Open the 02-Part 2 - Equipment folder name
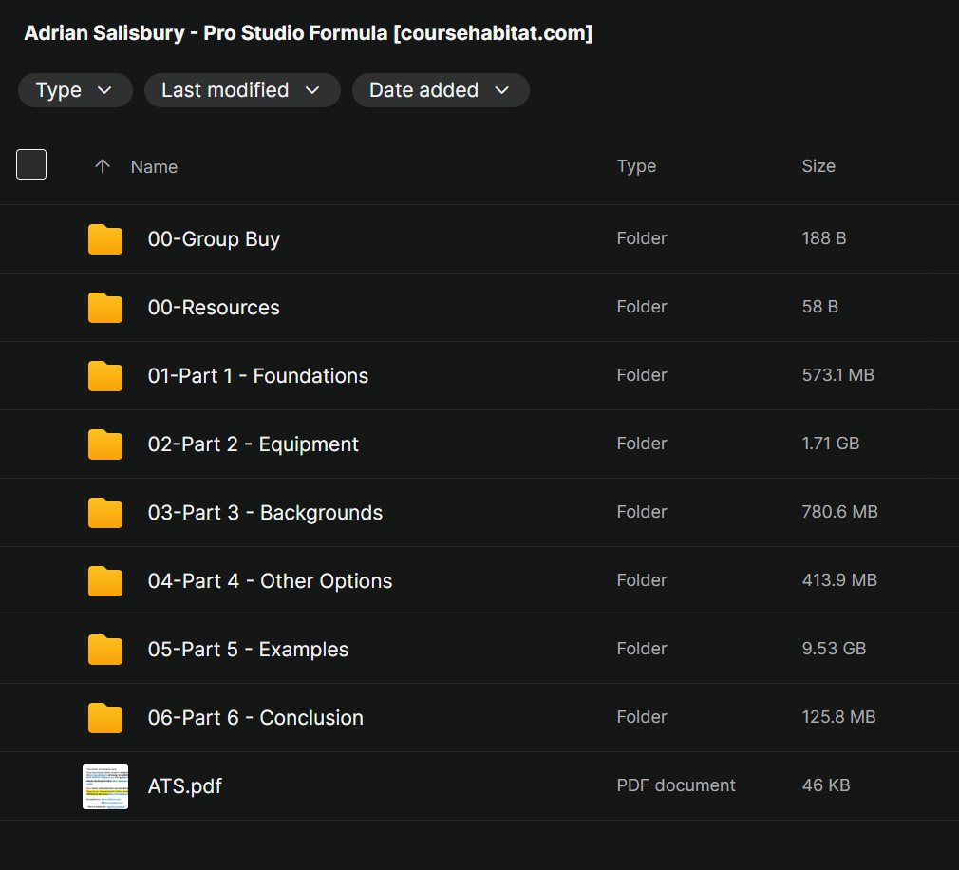The image size is (959, 870). [x=254, y=444]
